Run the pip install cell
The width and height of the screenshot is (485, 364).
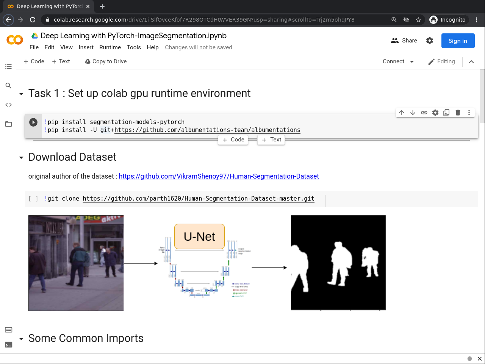point(33,122)
